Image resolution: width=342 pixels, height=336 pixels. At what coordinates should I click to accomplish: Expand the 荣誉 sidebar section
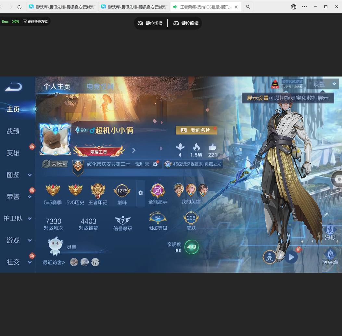pos(30,197)
